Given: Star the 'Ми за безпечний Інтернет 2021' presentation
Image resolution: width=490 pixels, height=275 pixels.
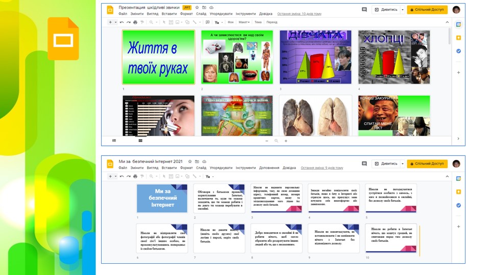Looking at the screenshot, I should (190, 161).
